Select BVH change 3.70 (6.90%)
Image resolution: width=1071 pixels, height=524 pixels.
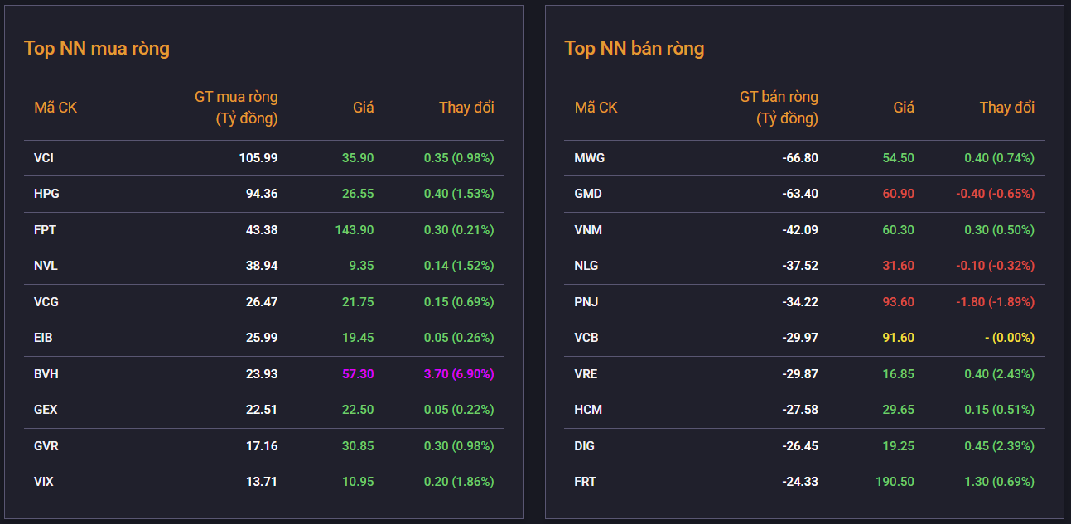[x=459, y=373]
